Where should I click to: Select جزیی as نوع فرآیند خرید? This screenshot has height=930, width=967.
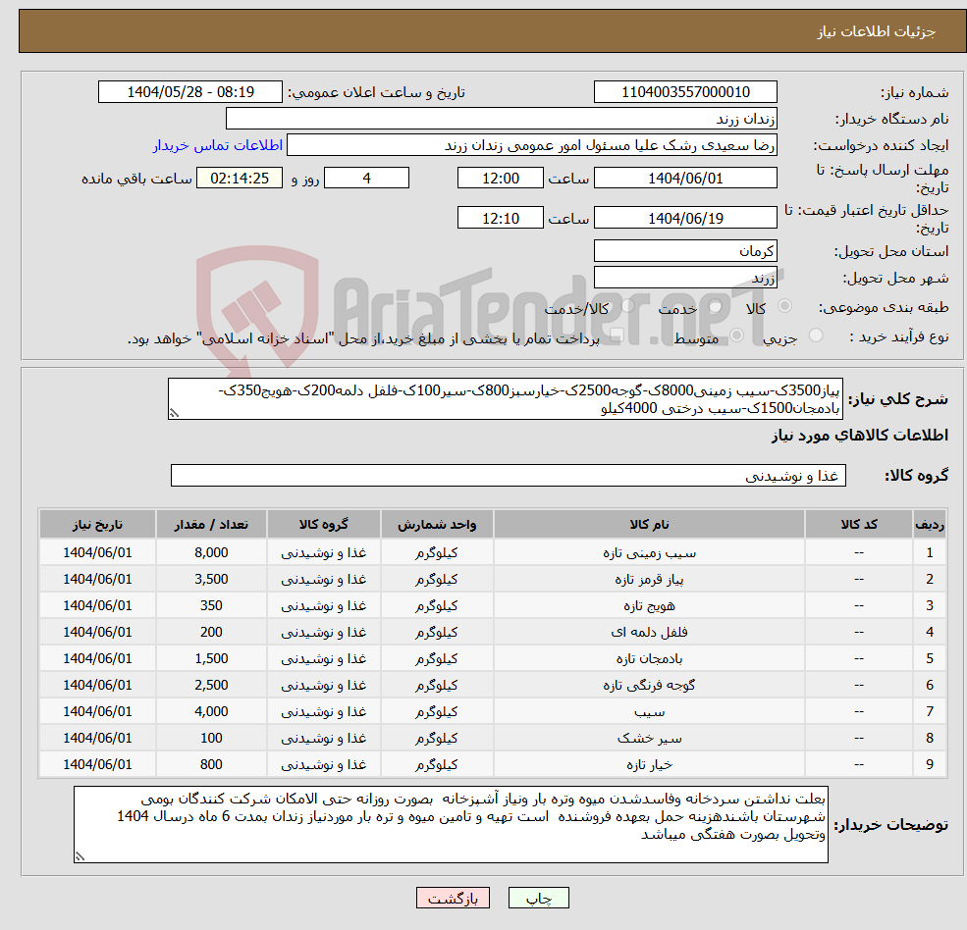pyautogui.click(x=816, y=334)
